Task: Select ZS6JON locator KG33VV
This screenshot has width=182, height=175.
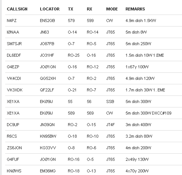Action: pos(48,148)
